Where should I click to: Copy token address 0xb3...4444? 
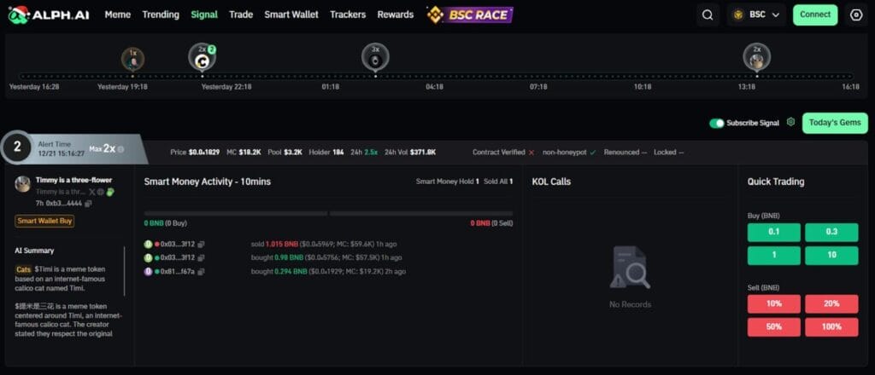(88, 204)
